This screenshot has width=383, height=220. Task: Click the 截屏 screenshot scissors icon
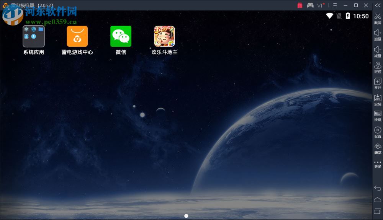tap(378, 16)
